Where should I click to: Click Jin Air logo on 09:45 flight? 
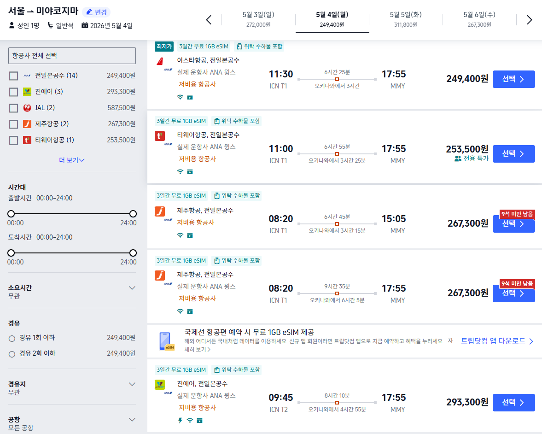click(x=160, y=384)
